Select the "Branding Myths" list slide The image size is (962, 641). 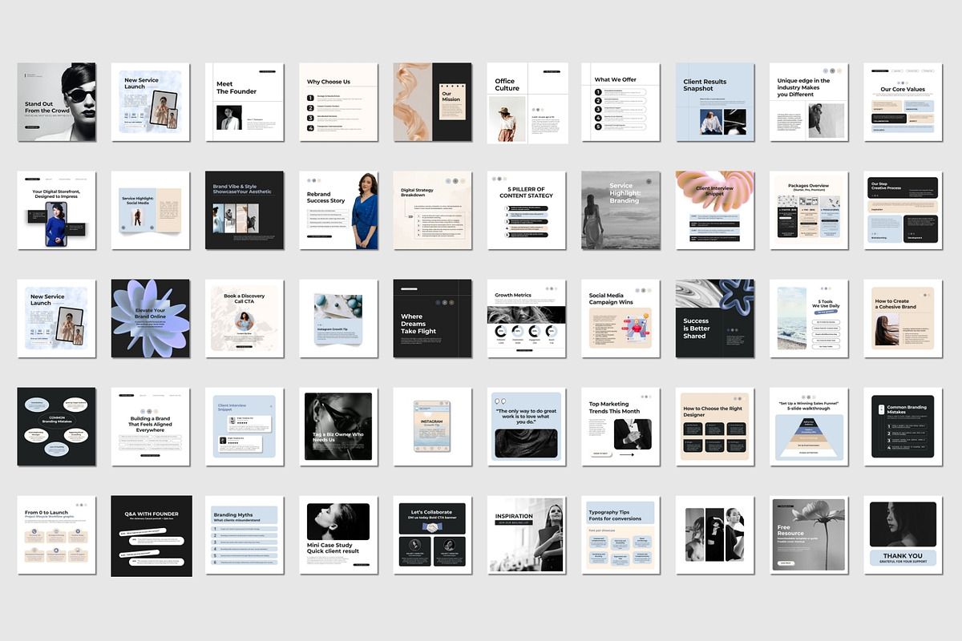(x=245, y=534)
